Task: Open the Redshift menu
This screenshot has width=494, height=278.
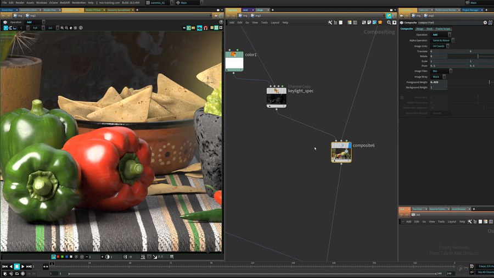Action: pos(65,3)
